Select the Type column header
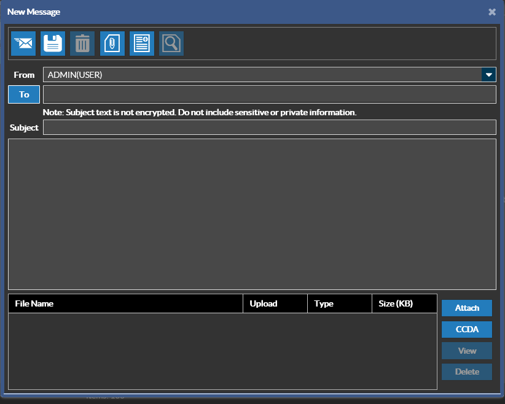Screen dimensions: 505x404 tap(340, 303)
